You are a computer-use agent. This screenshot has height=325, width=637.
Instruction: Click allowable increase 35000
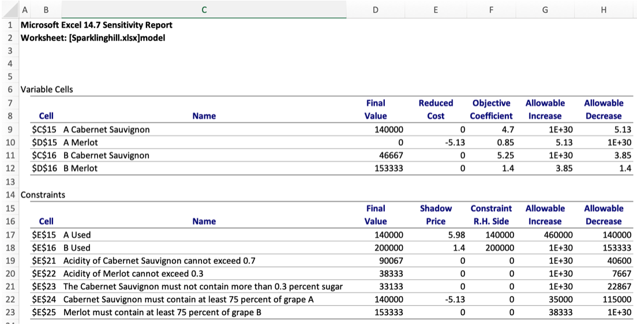pos(560,300)
